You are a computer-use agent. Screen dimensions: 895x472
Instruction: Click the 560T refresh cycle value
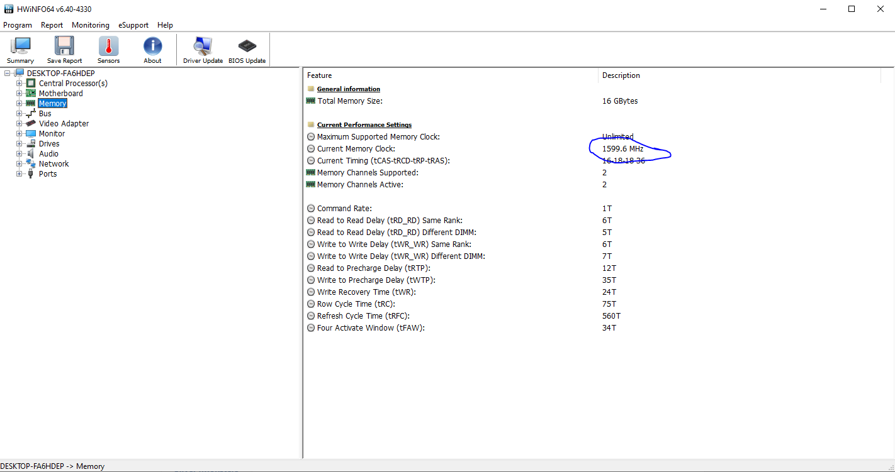[611, 316]
